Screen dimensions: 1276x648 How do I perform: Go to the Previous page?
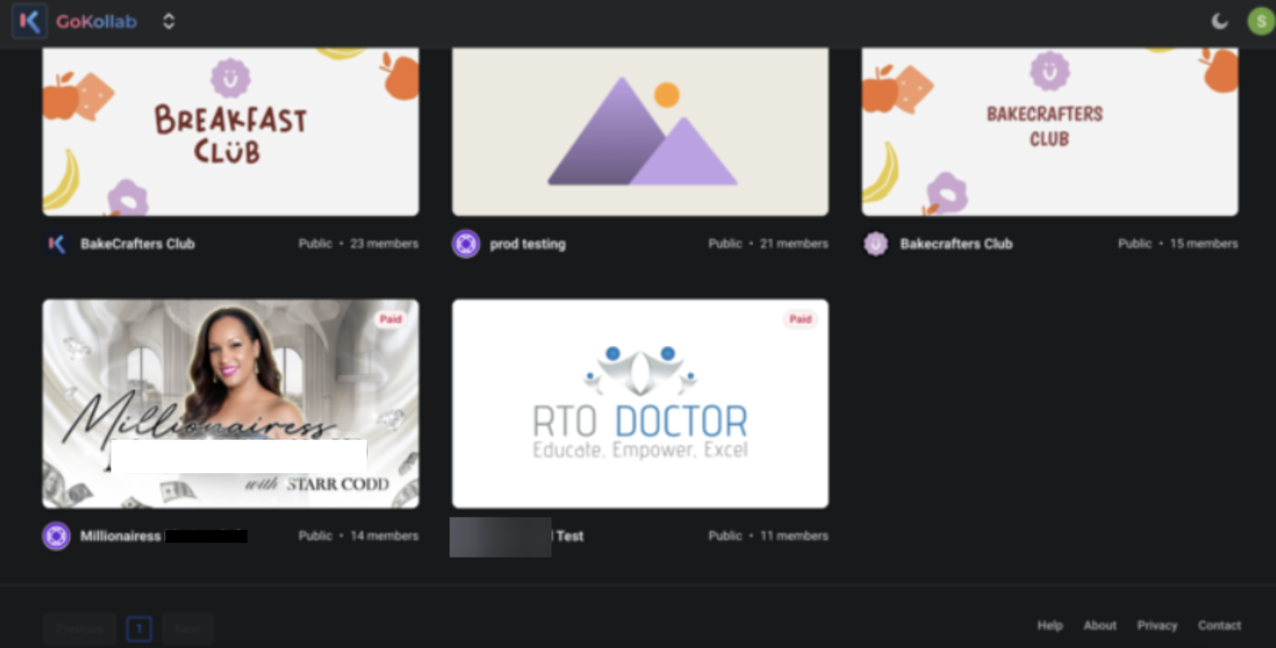[x=80, y=628]
